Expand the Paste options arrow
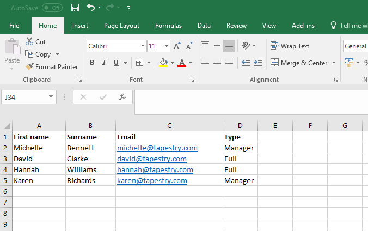The height and width of the screenshot is (231, 368). click(12, 69)
